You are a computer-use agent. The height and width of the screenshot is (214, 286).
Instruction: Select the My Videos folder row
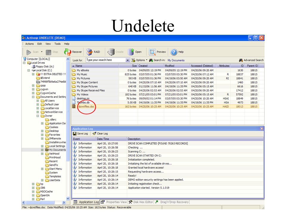pos(165,95)
